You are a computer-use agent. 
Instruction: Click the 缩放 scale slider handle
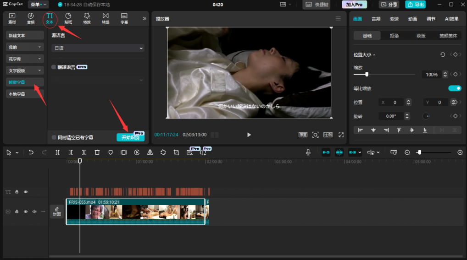pos(367,74)
